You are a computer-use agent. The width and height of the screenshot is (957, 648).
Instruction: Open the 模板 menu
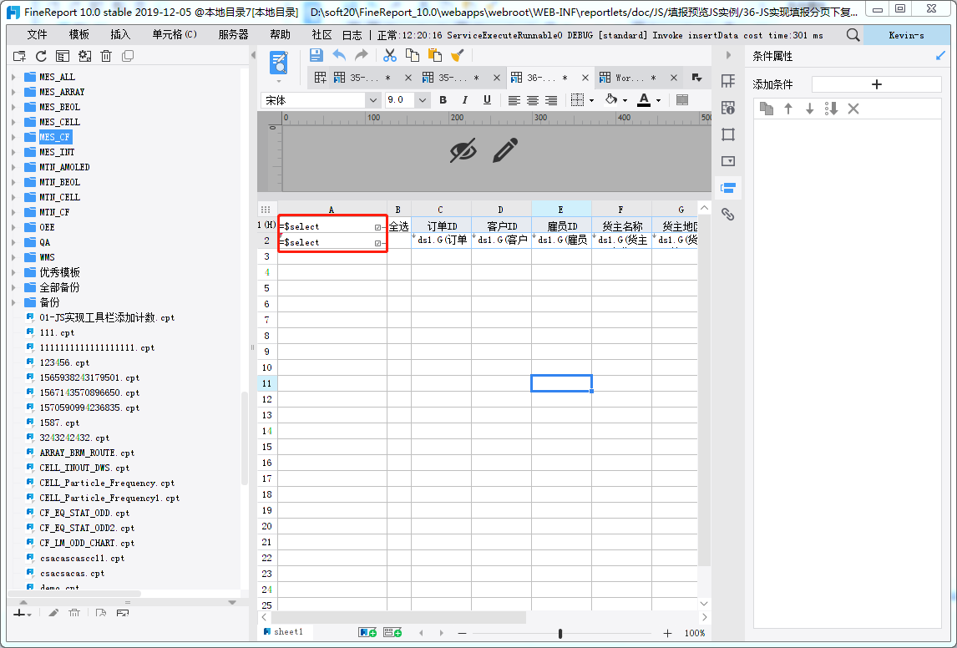coord(79,35)
